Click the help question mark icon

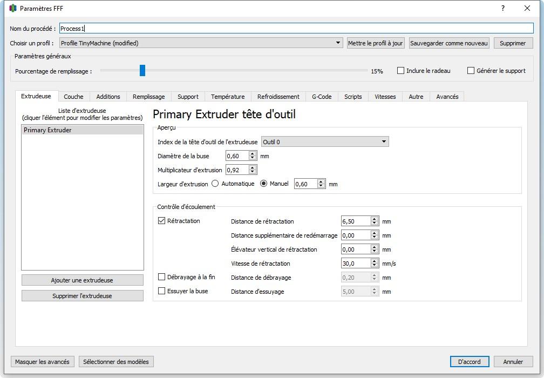coord(503,8)
